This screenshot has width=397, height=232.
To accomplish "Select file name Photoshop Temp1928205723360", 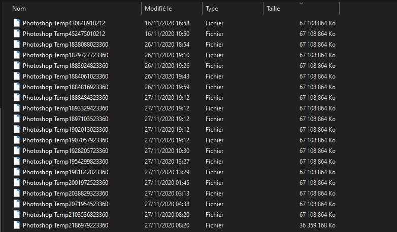I will point(65,150).
